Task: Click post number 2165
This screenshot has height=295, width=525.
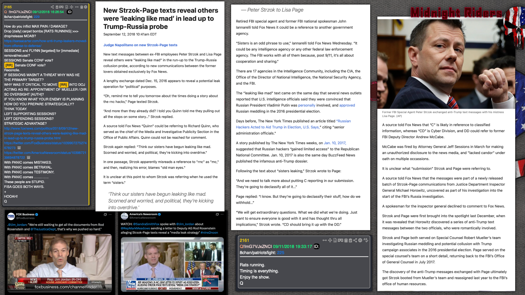Action: (8, 7)
